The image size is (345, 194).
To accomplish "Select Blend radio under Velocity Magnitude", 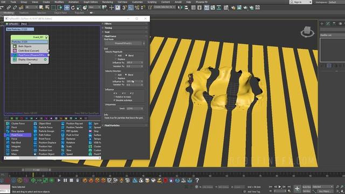I will click(126, 56).
